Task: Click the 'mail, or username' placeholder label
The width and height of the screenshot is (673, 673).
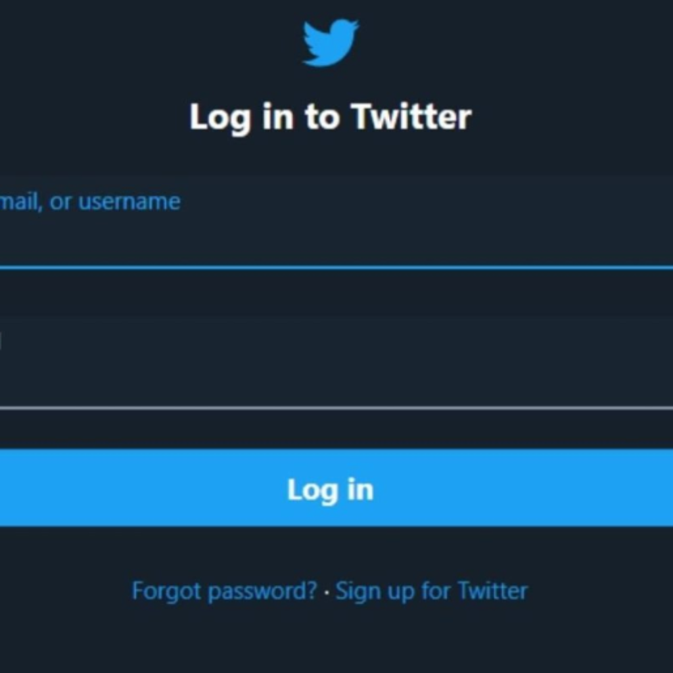Action: [89, 202]
